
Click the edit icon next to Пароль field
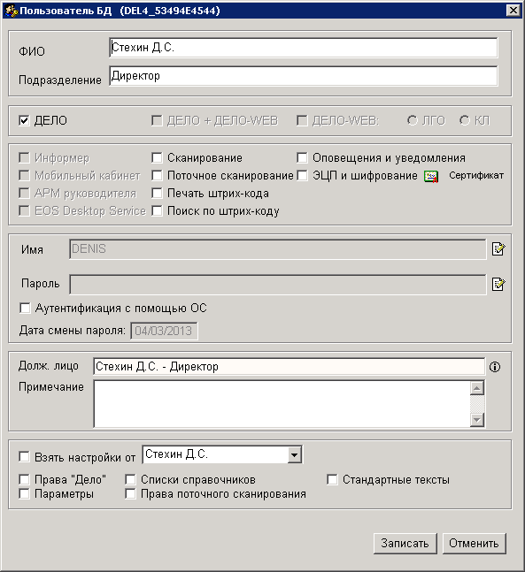click(498, 284)
